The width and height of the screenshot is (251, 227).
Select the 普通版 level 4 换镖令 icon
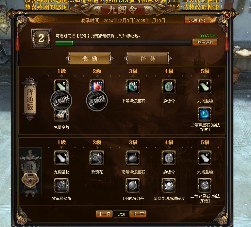169,87
